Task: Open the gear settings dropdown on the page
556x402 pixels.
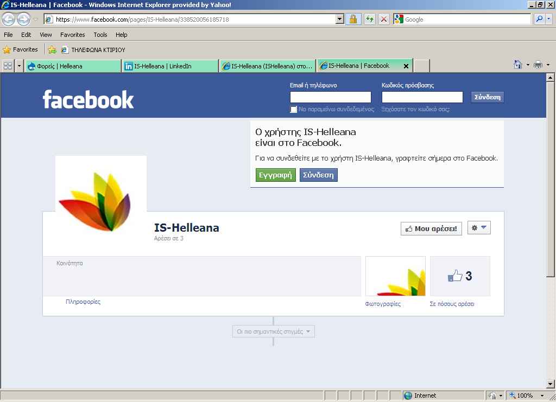Action: (479, 228)
